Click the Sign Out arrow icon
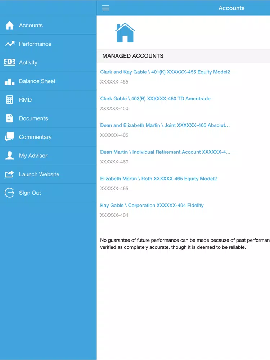The width and height of the screenshot is (270, 360). click(x=9, y=193)
